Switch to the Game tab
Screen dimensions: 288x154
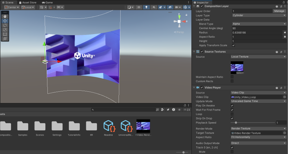[47, 2]
